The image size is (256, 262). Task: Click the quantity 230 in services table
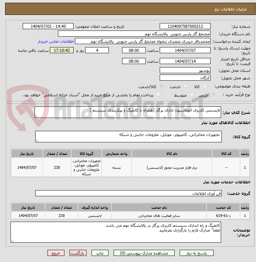(x=61, y=216)
